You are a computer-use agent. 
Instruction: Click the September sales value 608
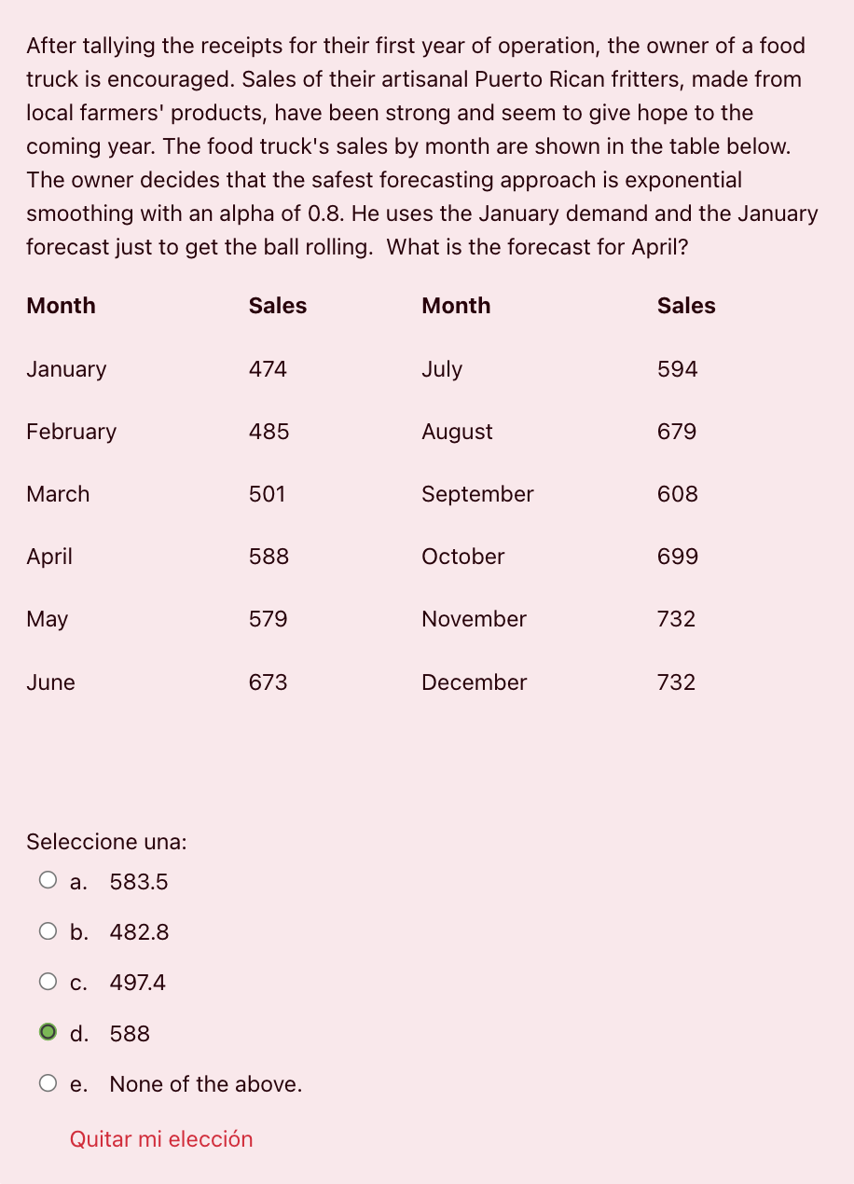click(678, 494)
